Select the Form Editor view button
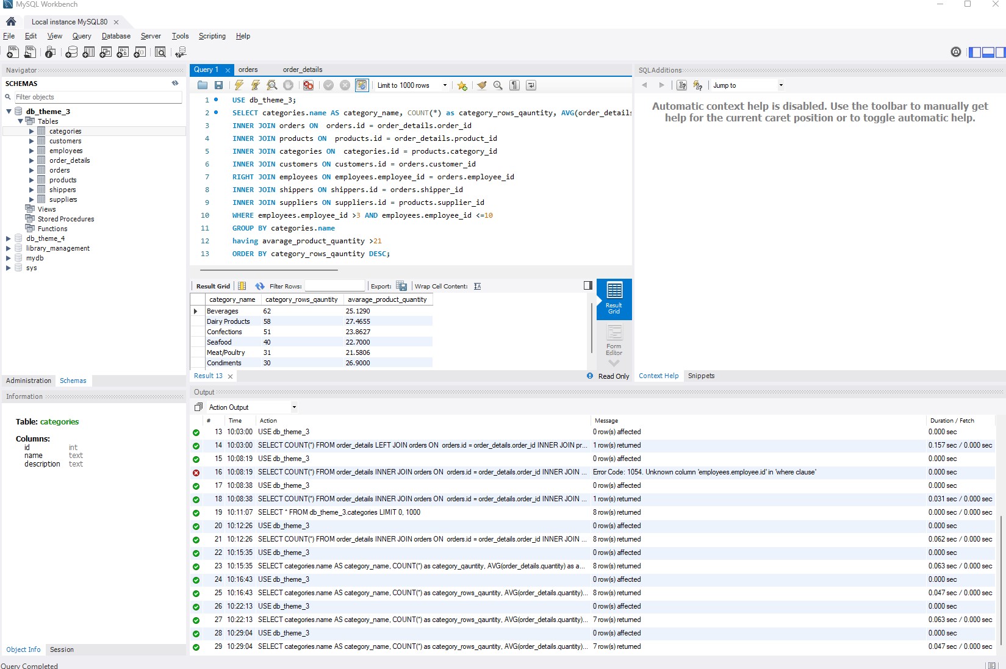 pos(614,340)
